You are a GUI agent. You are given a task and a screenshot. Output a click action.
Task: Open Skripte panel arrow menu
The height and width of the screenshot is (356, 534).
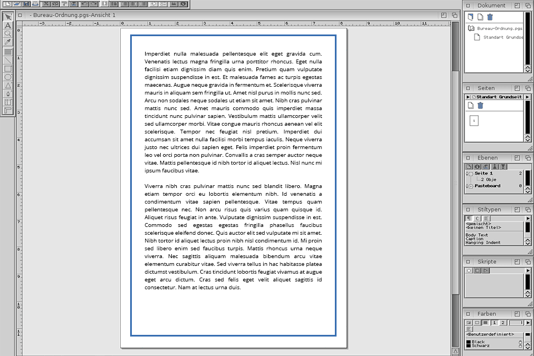[528, 270]
